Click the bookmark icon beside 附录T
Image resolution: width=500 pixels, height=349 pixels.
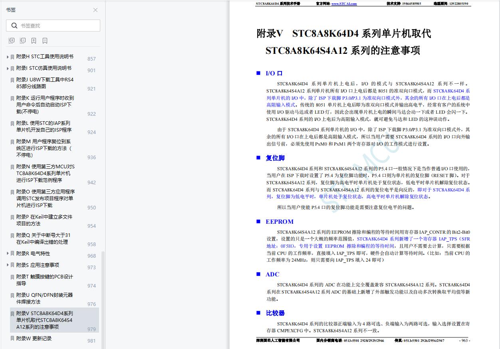(12, 277)
